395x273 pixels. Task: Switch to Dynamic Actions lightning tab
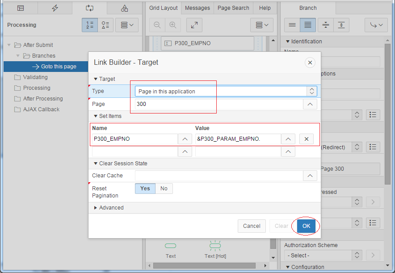tap(55, 8)
